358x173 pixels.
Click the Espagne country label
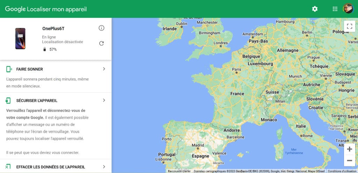coord(200,156)
